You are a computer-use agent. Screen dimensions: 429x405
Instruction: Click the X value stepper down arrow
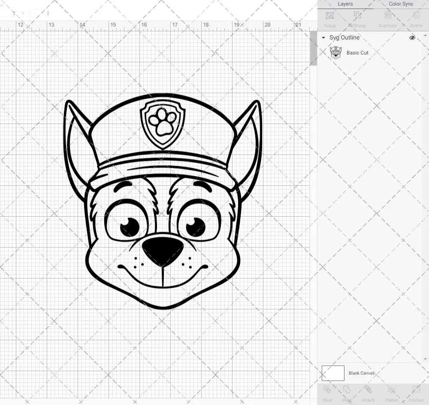(x=14, y=14)
